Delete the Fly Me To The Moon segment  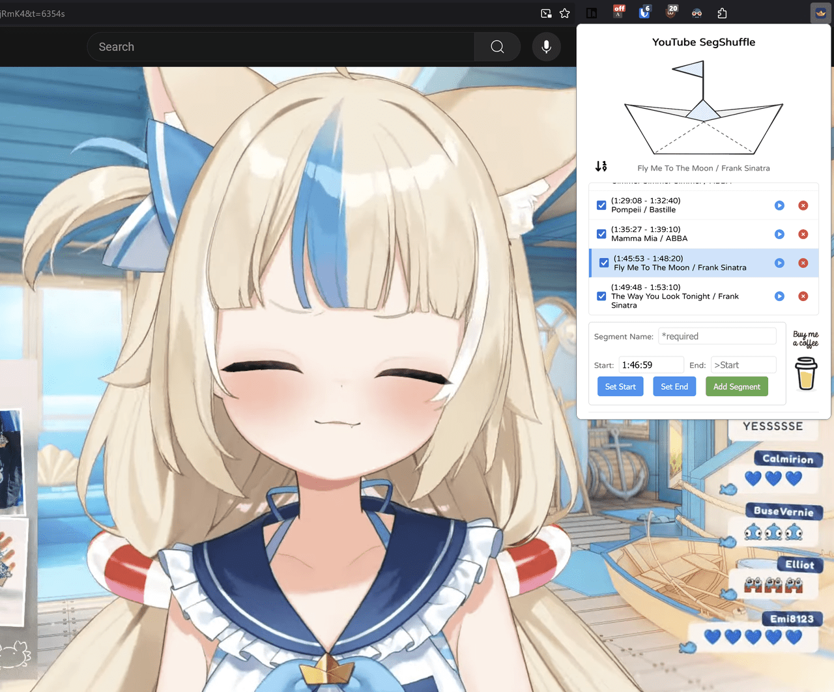803,263
